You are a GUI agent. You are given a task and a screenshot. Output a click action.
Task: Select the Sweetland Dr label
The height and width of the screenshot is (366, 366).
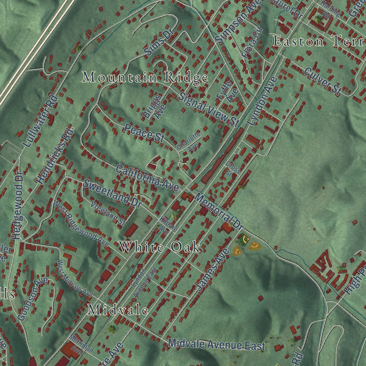tap(113, 193)
